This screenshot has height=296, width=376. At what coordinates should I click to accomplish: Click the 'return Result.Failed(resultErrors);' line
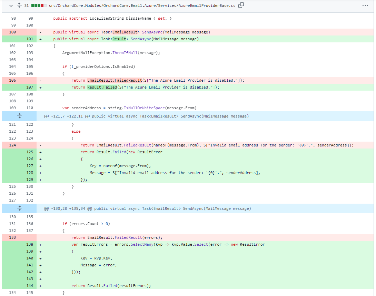pos(111,286)
